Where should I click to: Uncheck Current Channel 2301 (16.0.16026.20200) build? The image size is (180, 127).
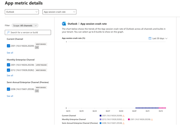pos(8,46)
